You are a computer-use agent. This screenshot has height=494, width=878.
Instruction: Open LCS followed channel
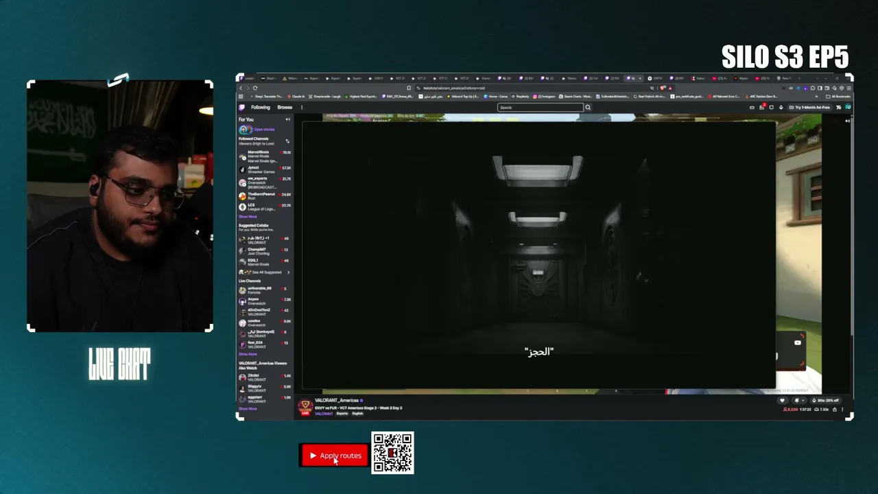coord(265,207)
